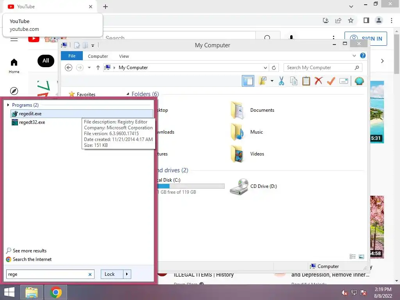This screenshot has width=400, height=300.
Task: Collapse the Folders (6) group
Action: 128,94
